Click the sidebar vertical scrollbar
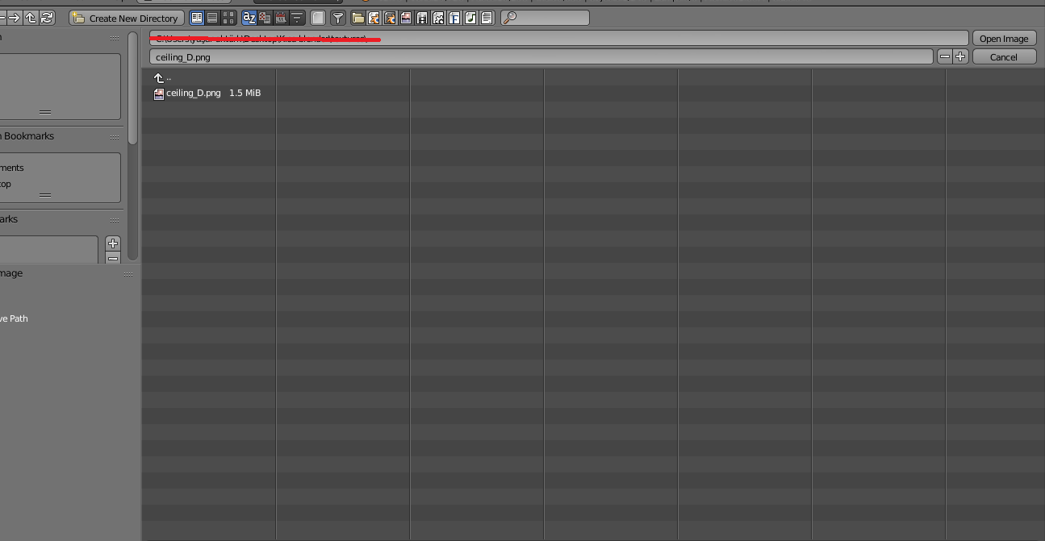Viewport: 1045px width, 541px height. (133, 89)
